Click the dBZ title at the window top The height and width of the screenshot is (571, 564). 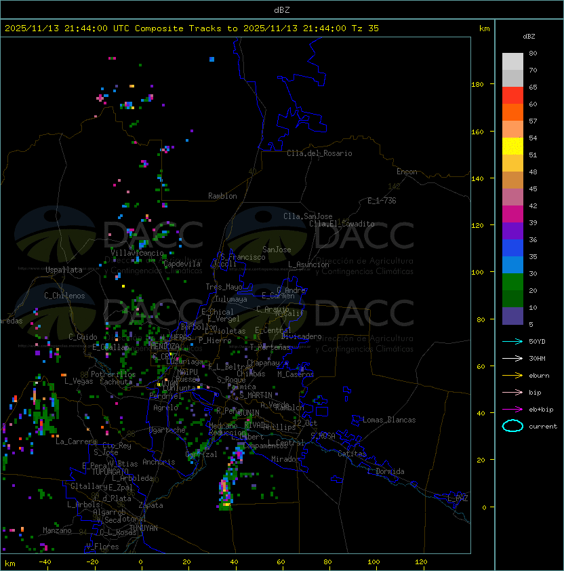[282, 9]
